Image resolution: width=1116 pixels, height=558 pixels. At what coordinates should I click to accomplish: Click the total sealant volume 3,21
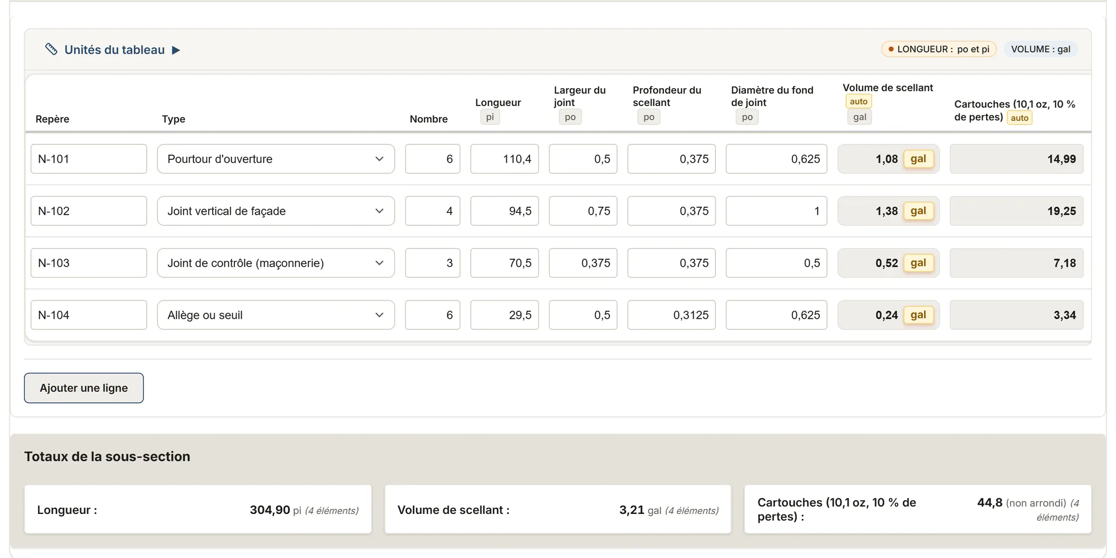point(632,510)
